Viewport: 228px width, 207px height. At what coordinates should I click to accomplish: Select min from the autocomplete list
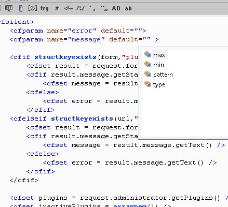[158, 65]
